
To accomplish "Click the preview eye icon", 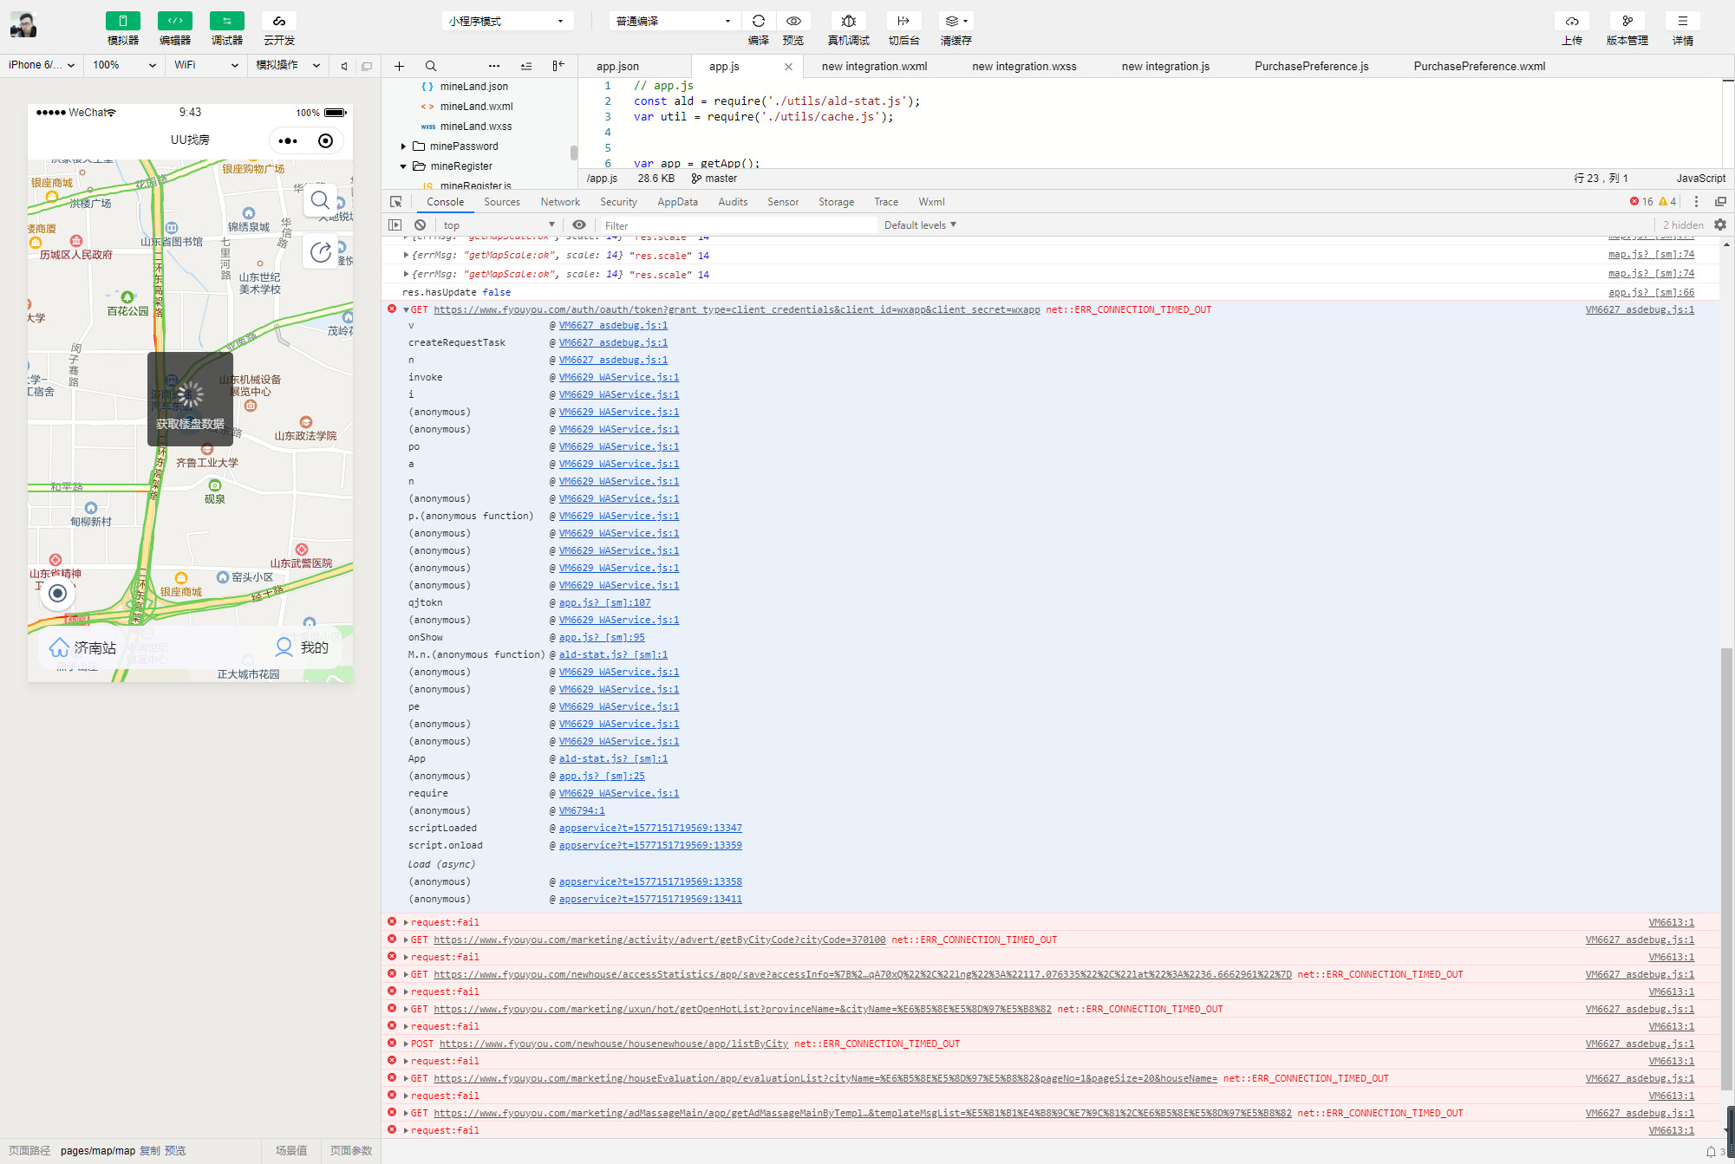I will coord(792,21).
